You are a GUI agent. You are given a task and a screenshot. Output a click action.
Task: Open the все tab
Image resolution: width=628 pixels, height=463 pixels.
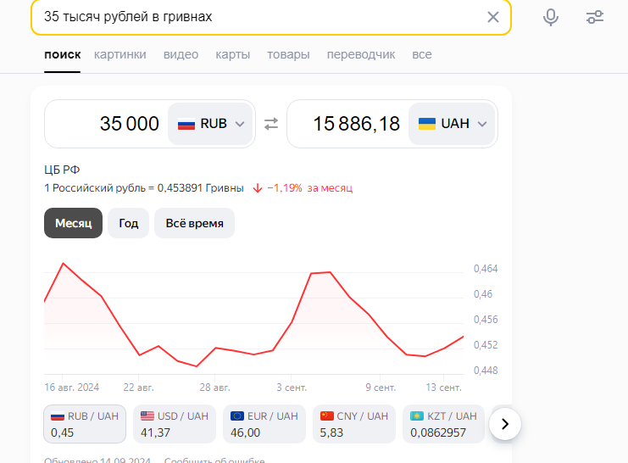pyautogui.click(x=422, y=54)
